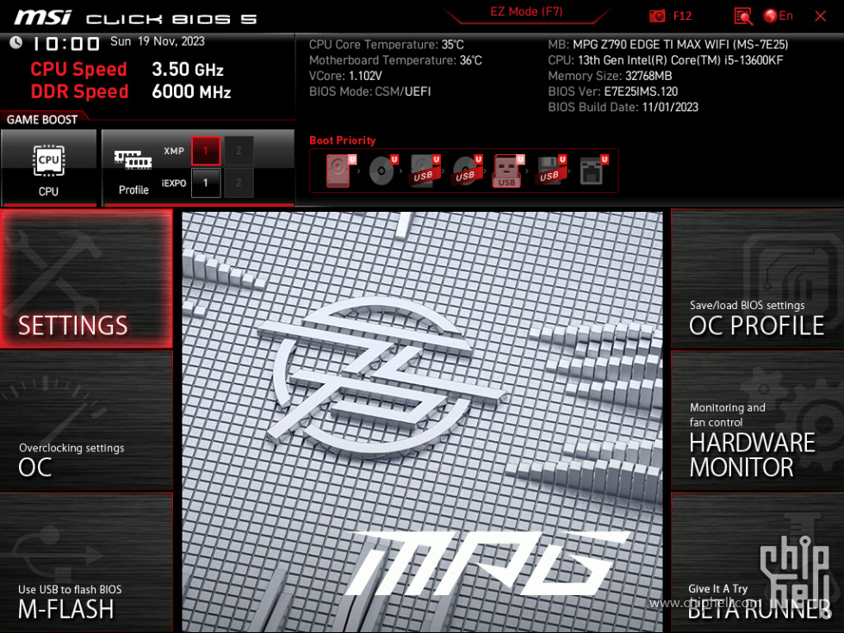The image size is (844, 633).
Task: Click the BIOS Build Date 11/01/2023 line
Action: (623, 107)
